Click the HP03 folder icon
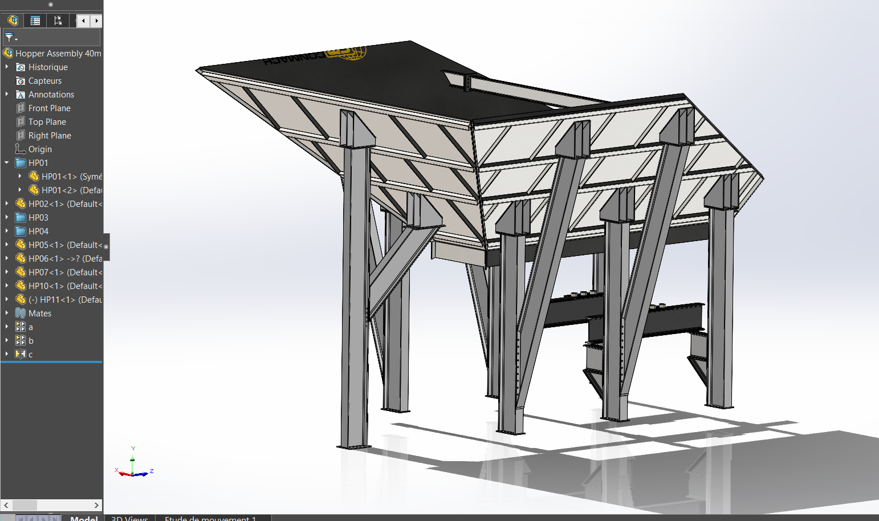The height and width of the screenshot is (521, 879). pyautogui.click(x=21, y=217)
